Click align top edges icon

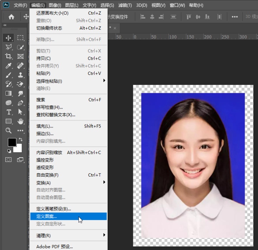pyautogui.click(x=188, y=16)
